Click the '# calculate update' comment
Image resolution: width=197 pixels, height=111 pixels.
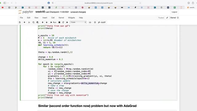click(59, 81)
